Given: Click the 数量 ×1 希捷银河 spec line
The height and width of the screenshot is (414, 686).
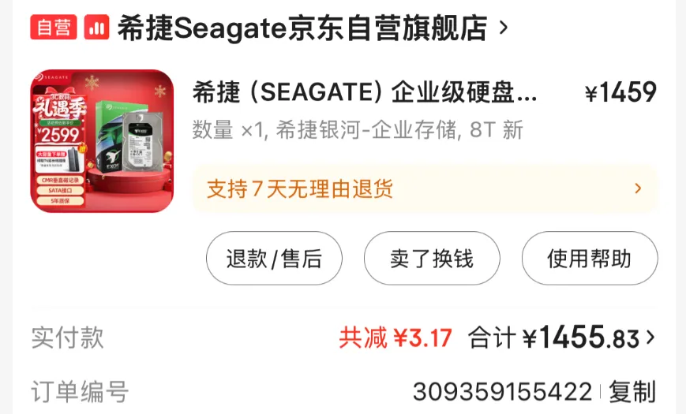Looking at the screenshot, I should (x=358, y=130).
